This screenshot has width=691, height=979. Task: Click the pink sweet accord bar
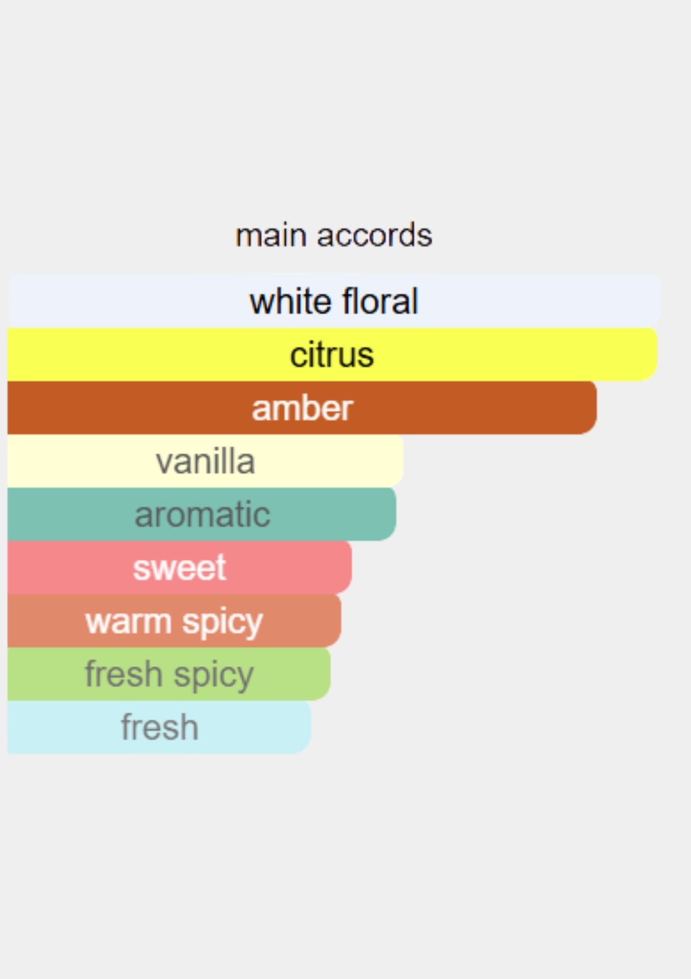180,567
